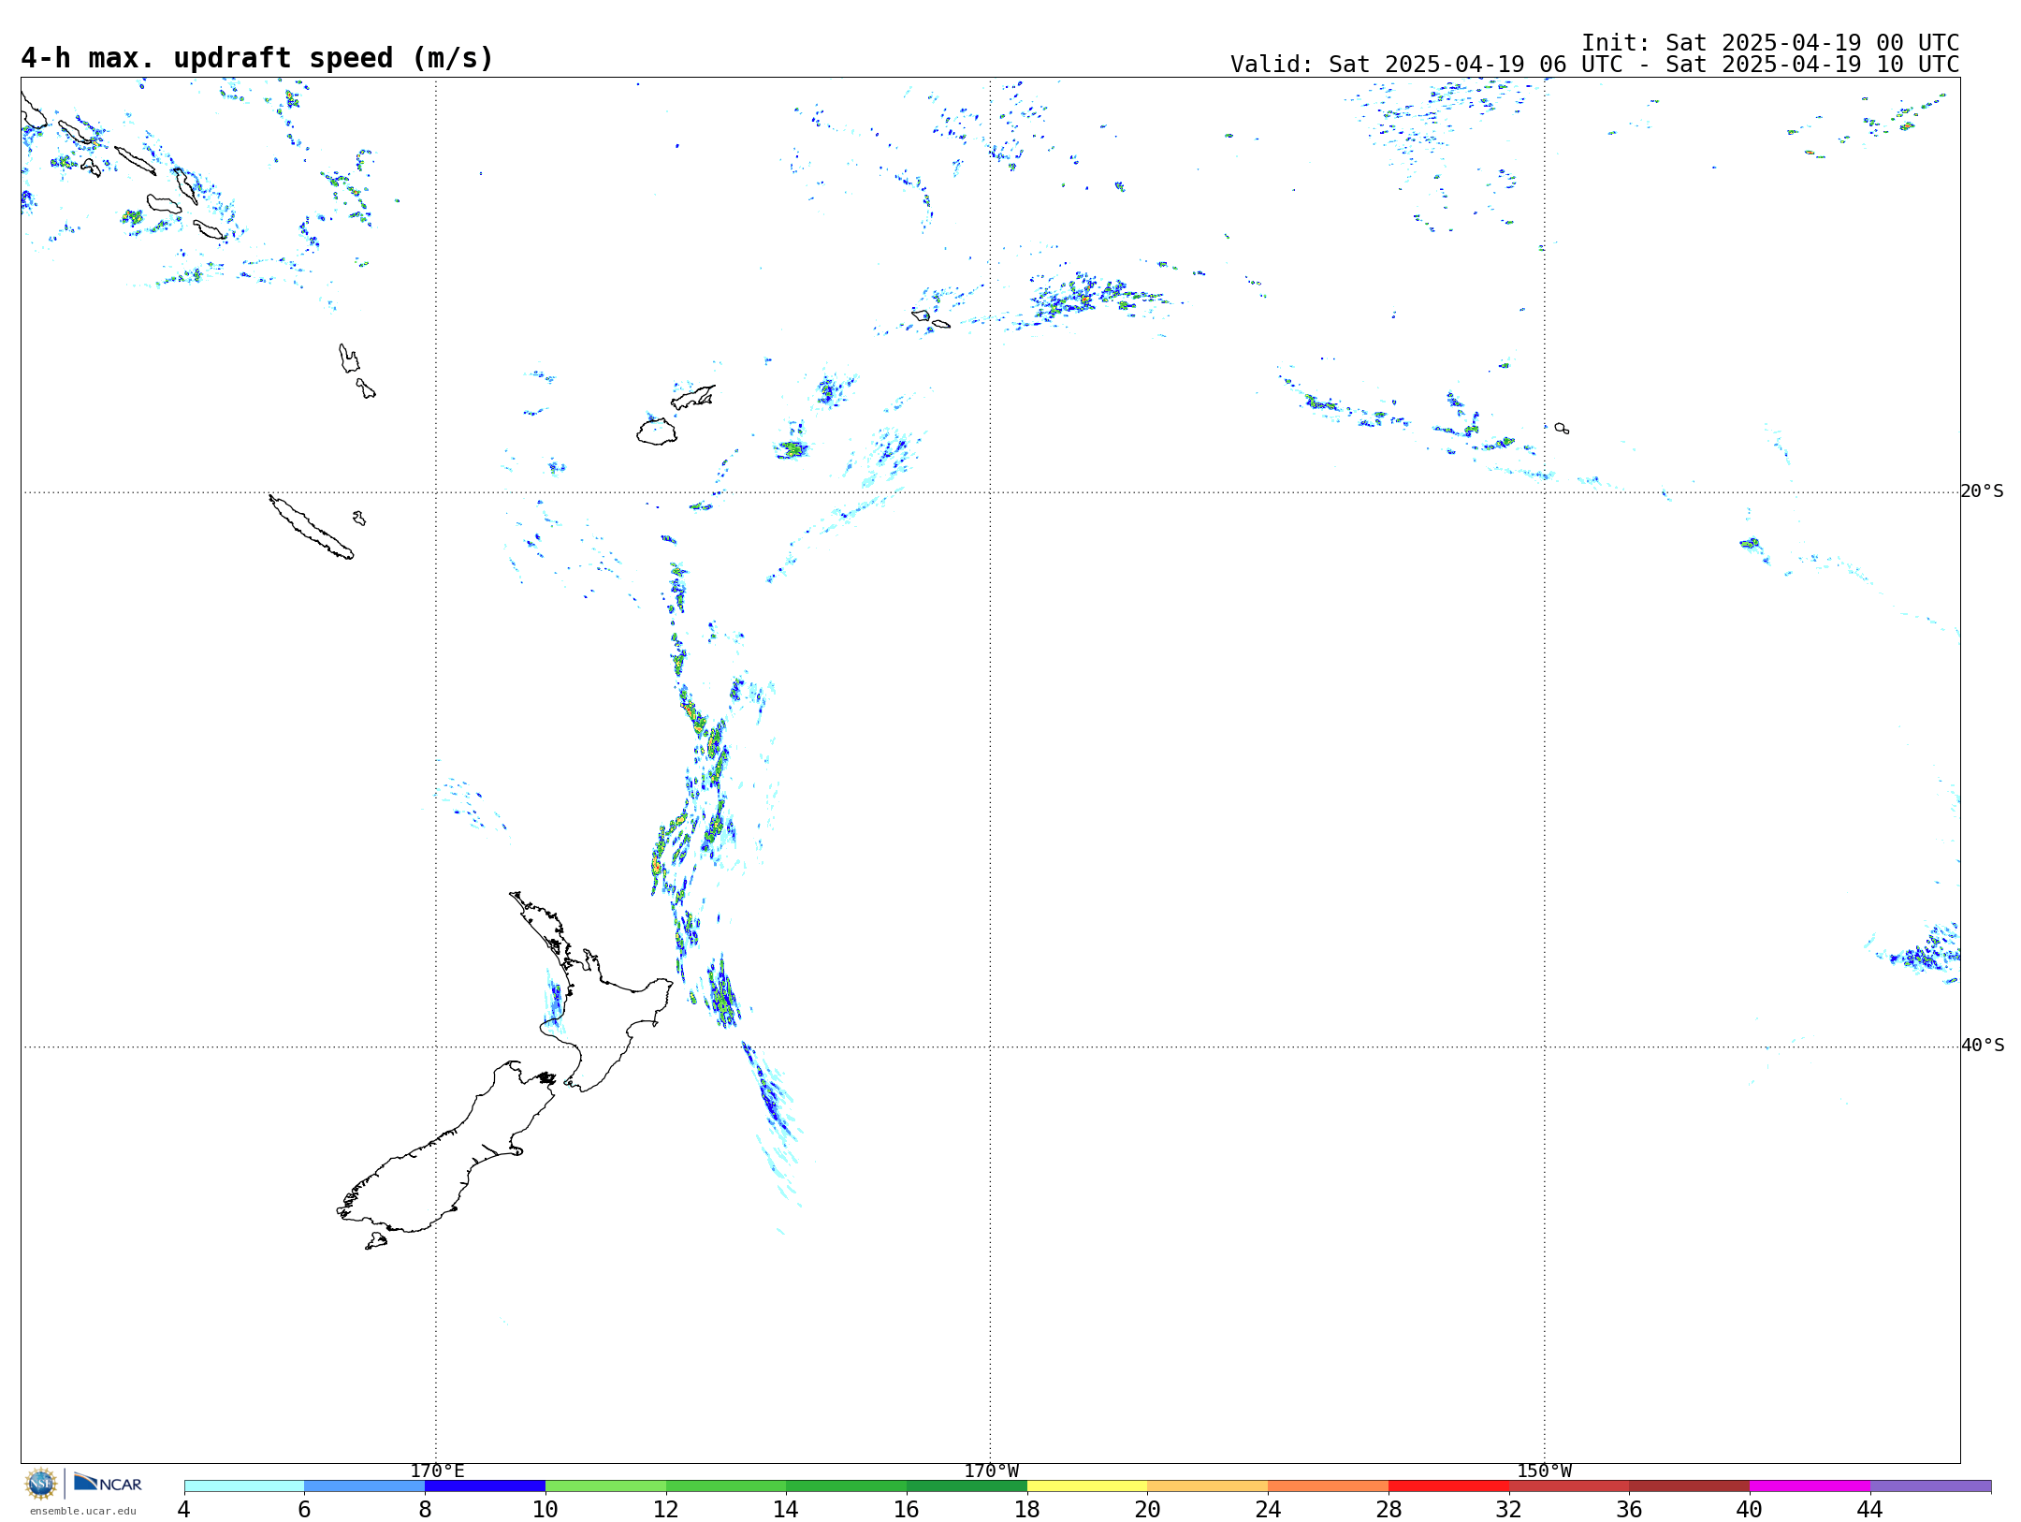Click the NSF logo icon

(41, 1484)
